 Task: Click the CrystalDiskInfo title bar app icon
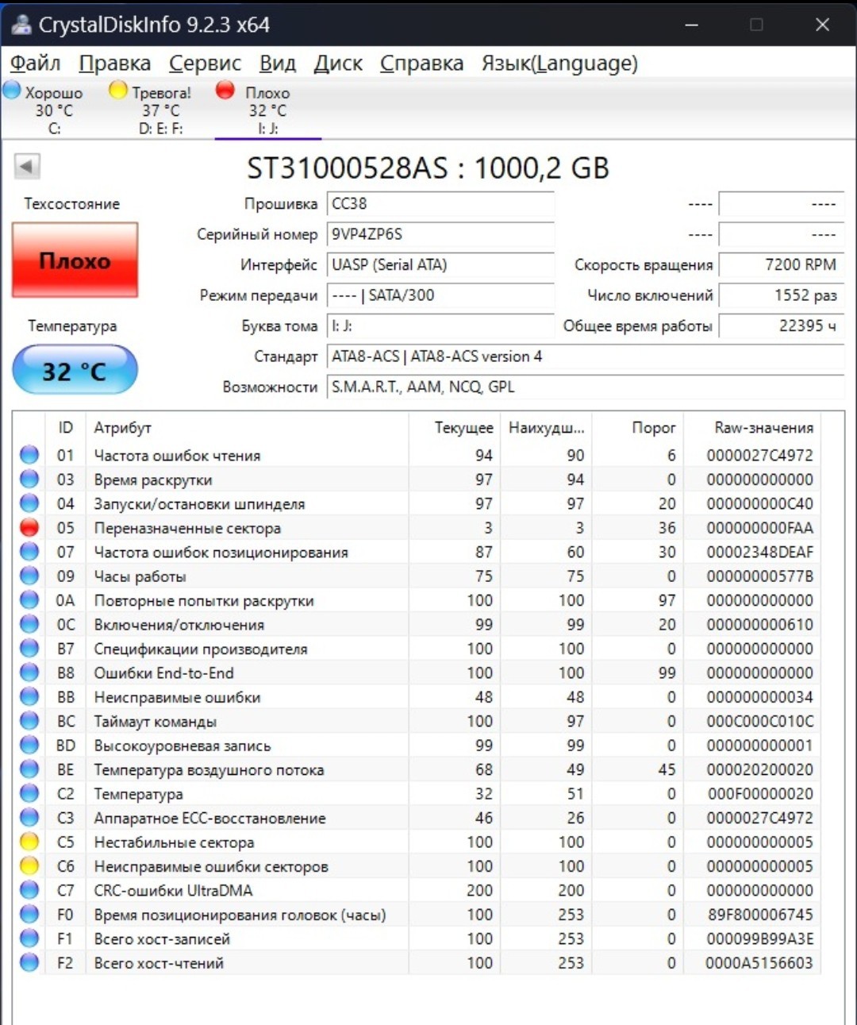point(21,25)
